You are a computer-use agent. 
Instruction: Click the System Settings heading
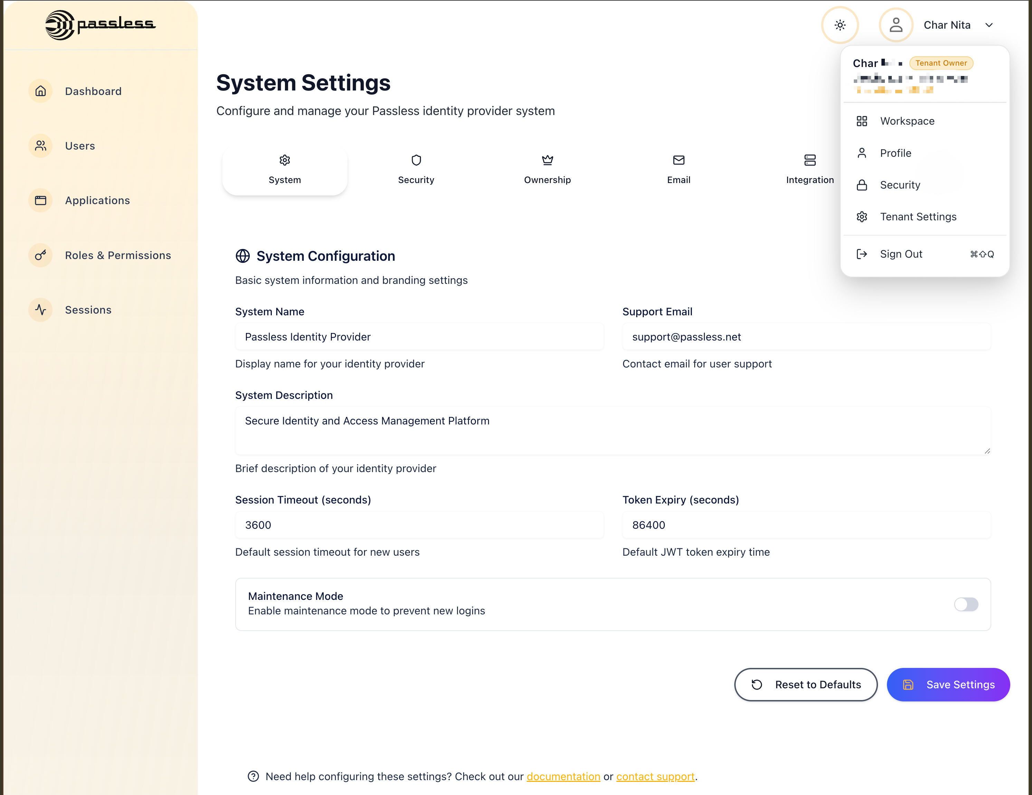pos(303,83)
